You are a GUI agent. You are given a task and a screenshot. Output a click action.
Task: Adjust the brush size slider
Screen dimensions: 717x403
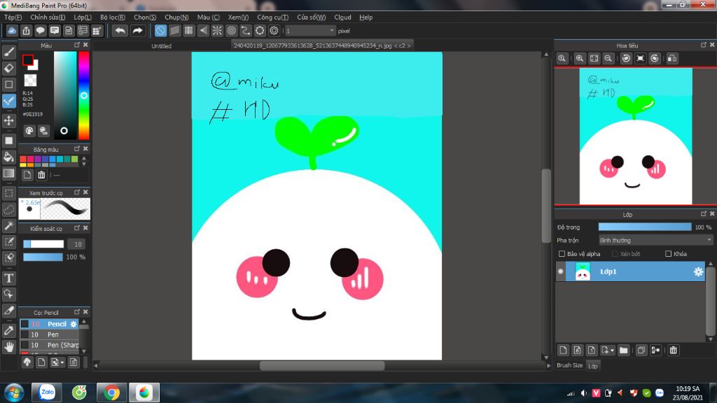pyautogui.click(x=43, y=244)
